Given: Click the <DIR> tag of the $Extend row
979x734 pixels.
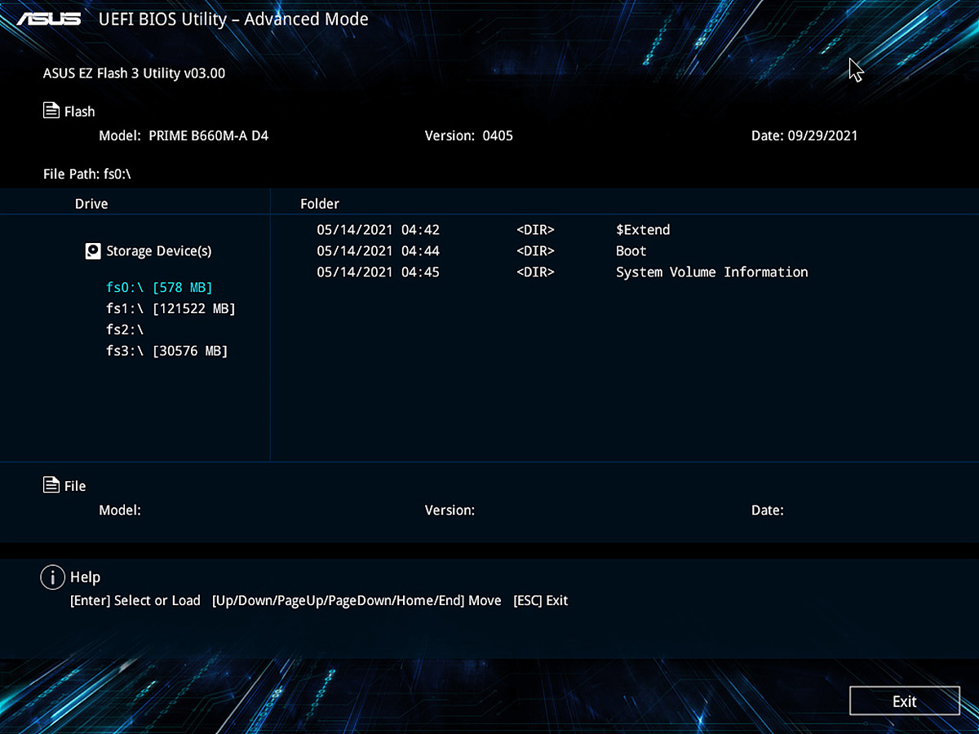Looking at the screenshot, I should 535,230.
